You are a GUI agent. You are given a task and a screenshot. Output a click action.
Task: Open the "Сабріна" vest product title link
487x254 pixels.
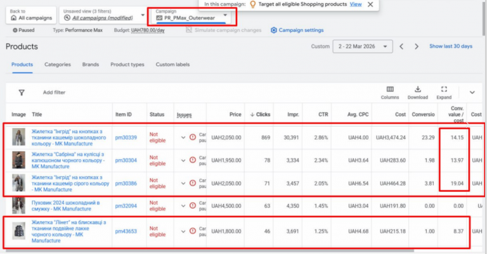coord(68,160)
